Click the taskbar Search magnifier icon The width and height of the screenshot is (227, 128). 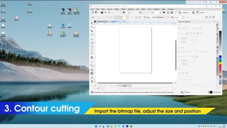point(100,126)
